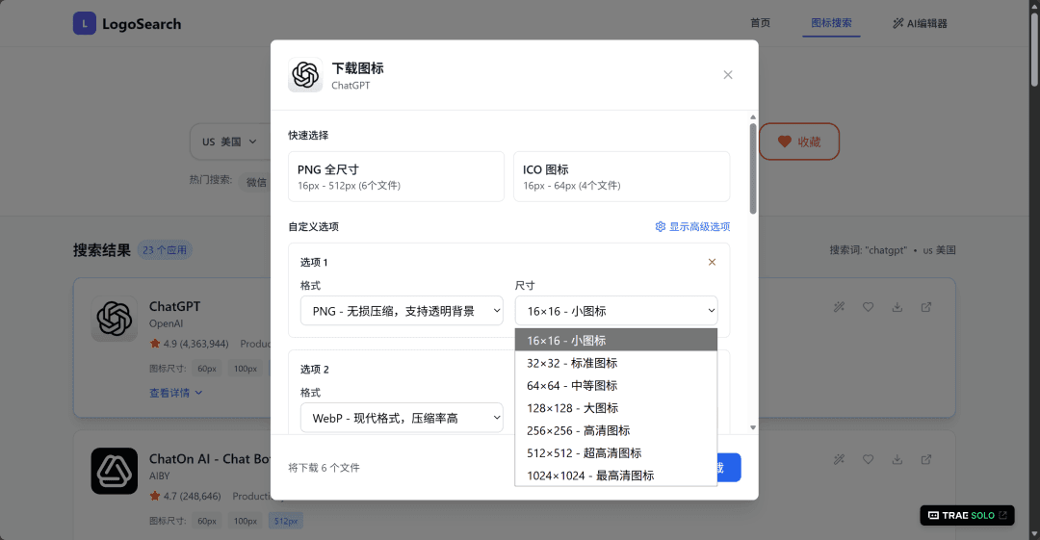Screen dimensions: 1040x540
Task: Click the magic wand icon for ChatGPT
Action: pos(840,307)
